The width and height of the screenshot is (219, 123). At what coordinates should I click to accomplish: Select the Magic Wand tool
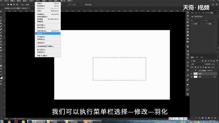(1, 20)
